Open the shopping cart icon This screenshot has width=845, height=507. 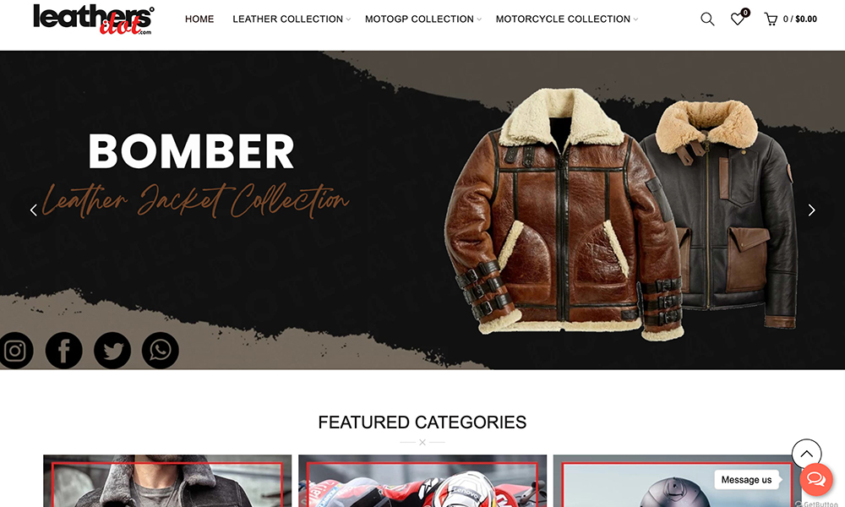[x=771, y=19]
